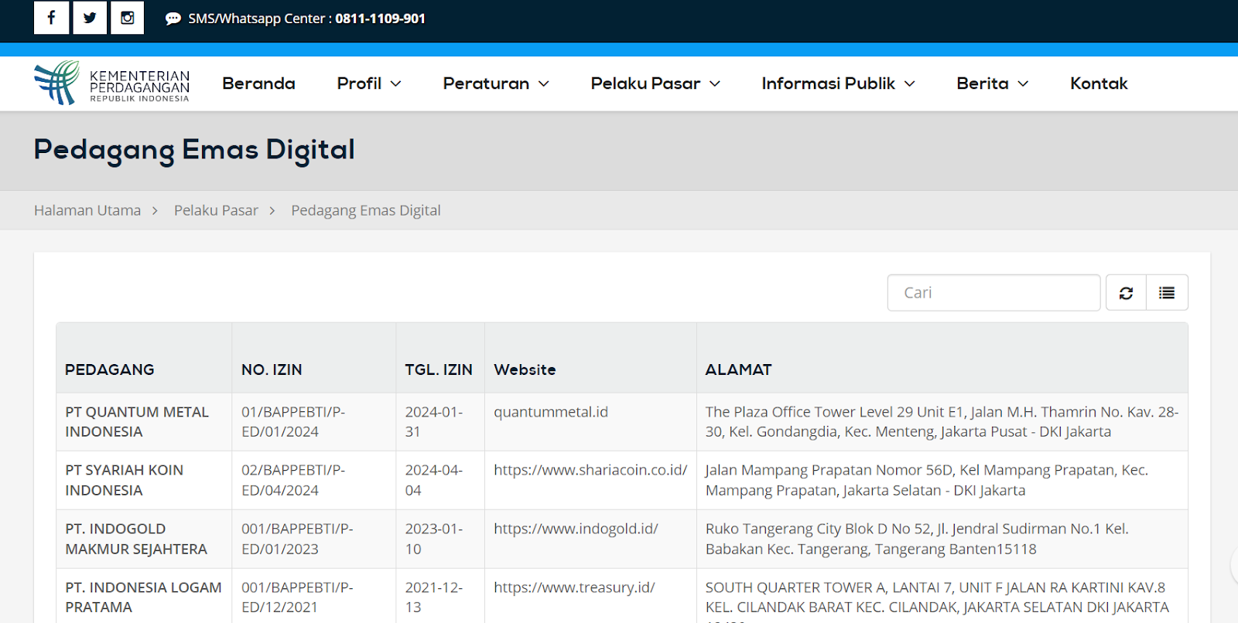This screenshot has height=623, width=1238.
Task: Click permit number 02/BAPPEBTI/P-ED/04/2024
Action: coord(313,480)
